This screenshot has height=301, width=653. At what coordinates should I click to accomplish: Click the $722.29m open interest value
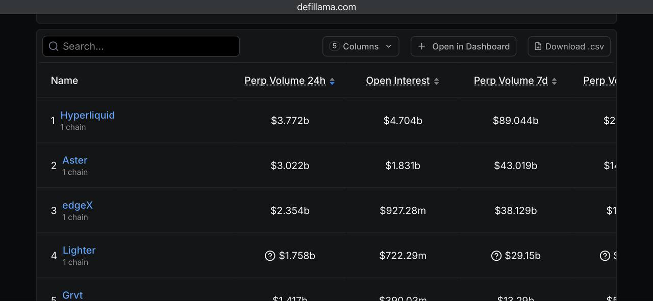403,256
